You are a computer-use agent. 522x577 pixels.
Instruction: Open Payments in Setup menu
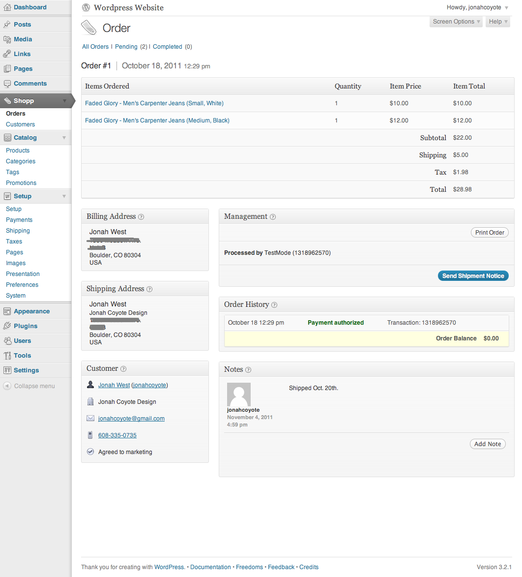click(x=19, y=220)
